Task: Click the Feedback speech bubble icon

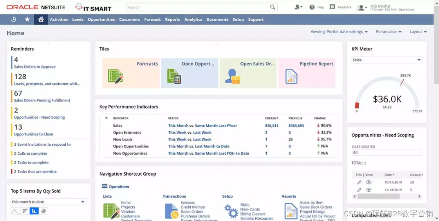Action: [332, 7]
